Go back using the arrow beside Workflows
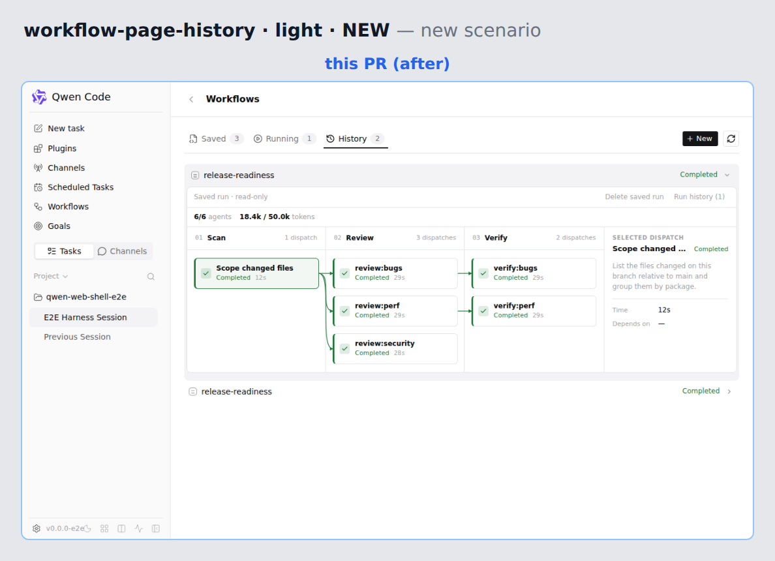The width and height of the screenshot is (775, 561). (191, 99)
